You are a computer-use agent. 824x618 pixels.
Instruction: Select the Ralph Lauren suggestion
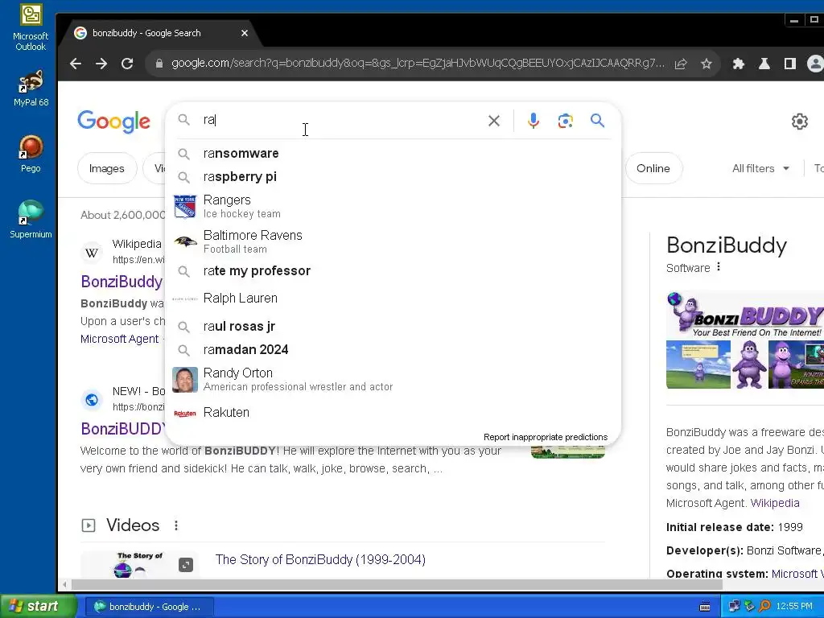393,298
